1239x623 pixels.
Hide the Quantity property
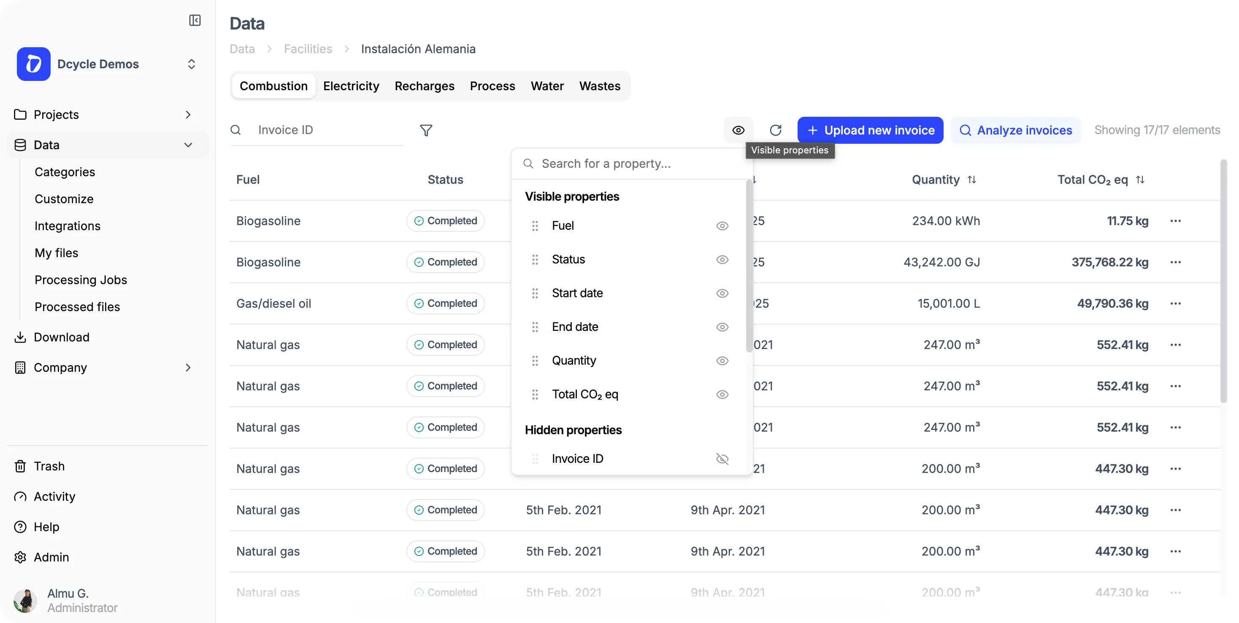[722, 361]
